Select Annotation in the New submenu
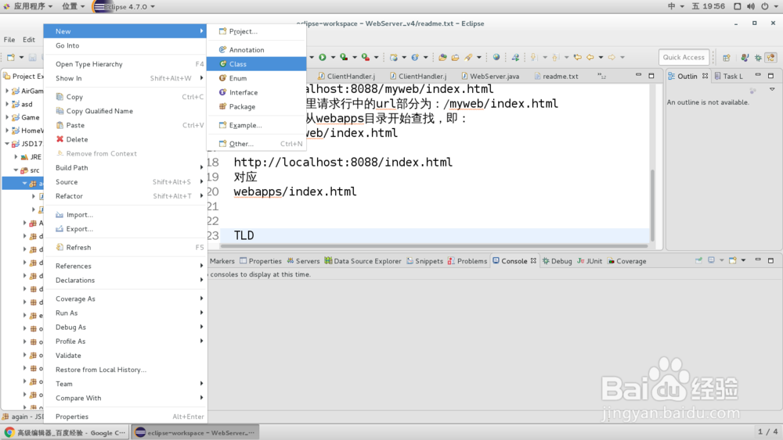This screenshot has width=783, height=440. tap(256, 50)
